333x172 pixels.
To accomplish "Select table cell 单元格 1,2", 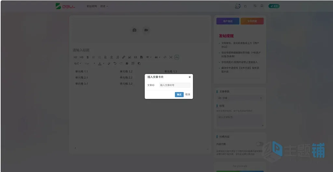I will [126, 71].
